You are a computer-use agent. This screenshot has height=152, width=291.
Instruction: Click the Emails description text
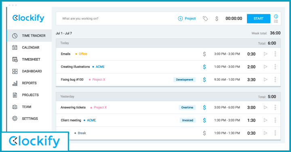65,54
